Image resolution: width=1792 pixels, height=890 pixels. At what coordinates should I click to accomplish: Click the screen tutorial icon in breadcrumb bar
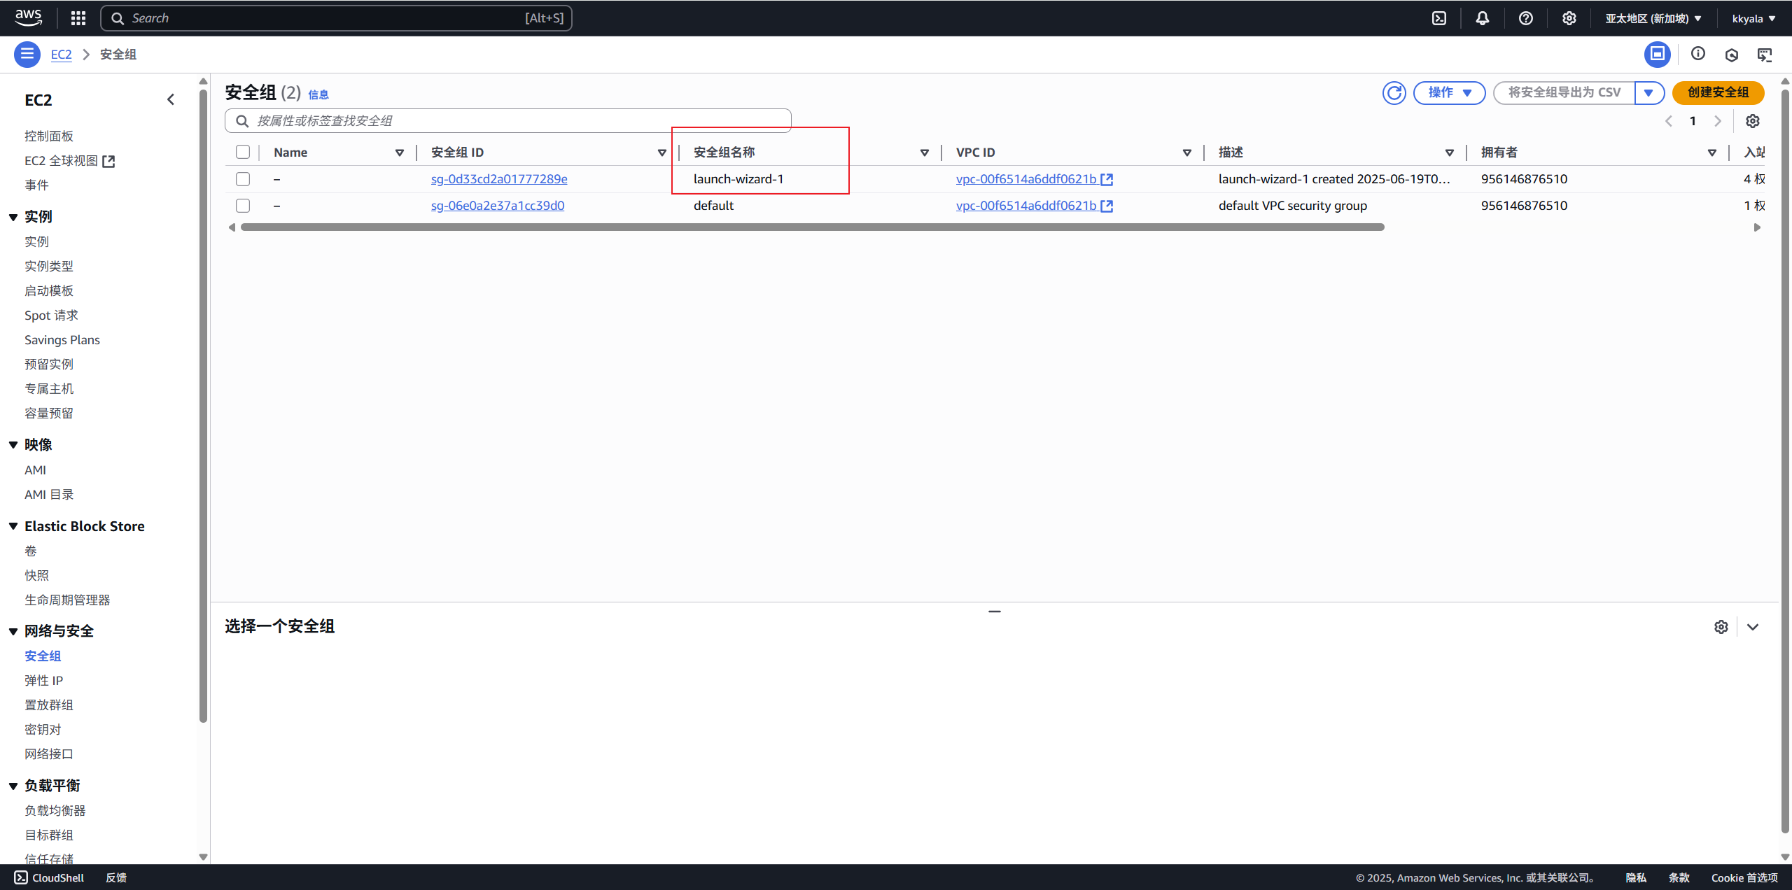pyautogui.click(x=1765, y=55)
